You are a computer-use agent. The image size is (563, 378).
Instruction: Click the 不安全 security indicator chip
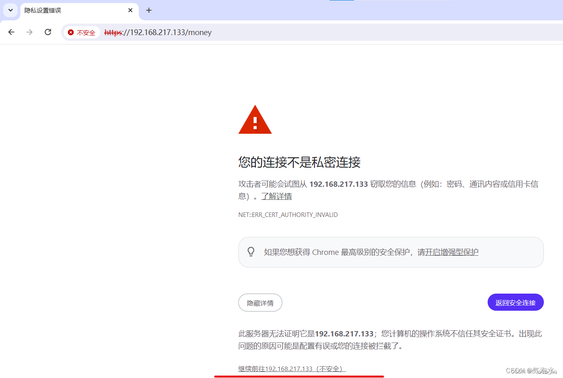click(x=81, y=32)
